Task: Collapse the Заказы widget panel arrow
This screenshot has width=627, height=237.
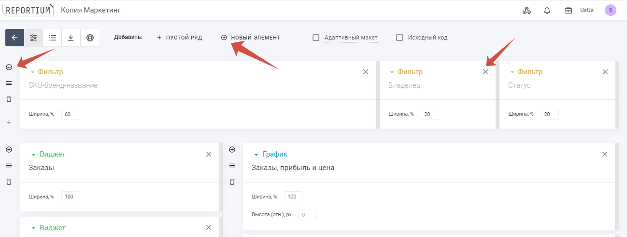Action: click(33, 155)
